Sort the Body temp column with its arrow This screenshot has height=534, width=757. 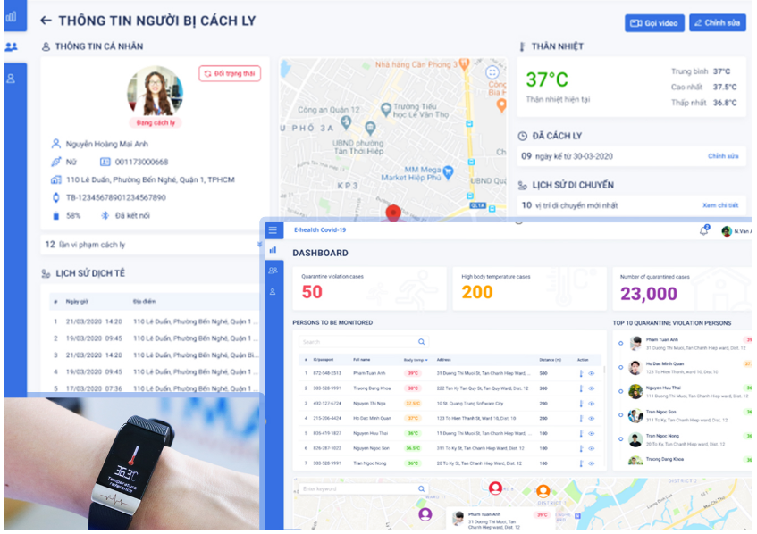click(425, 358)
